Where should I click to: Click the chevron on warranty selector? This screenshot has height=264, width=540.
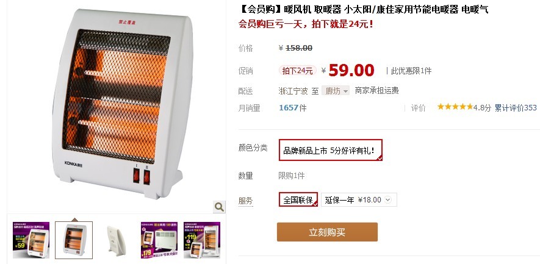(x=388, y=199)
